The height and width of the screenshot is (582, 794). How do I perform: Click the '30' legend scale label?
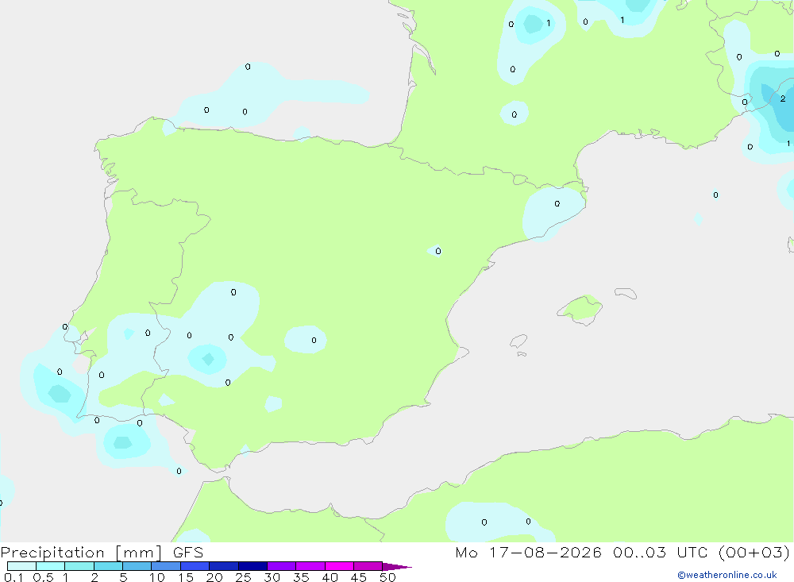click(272, 577)
